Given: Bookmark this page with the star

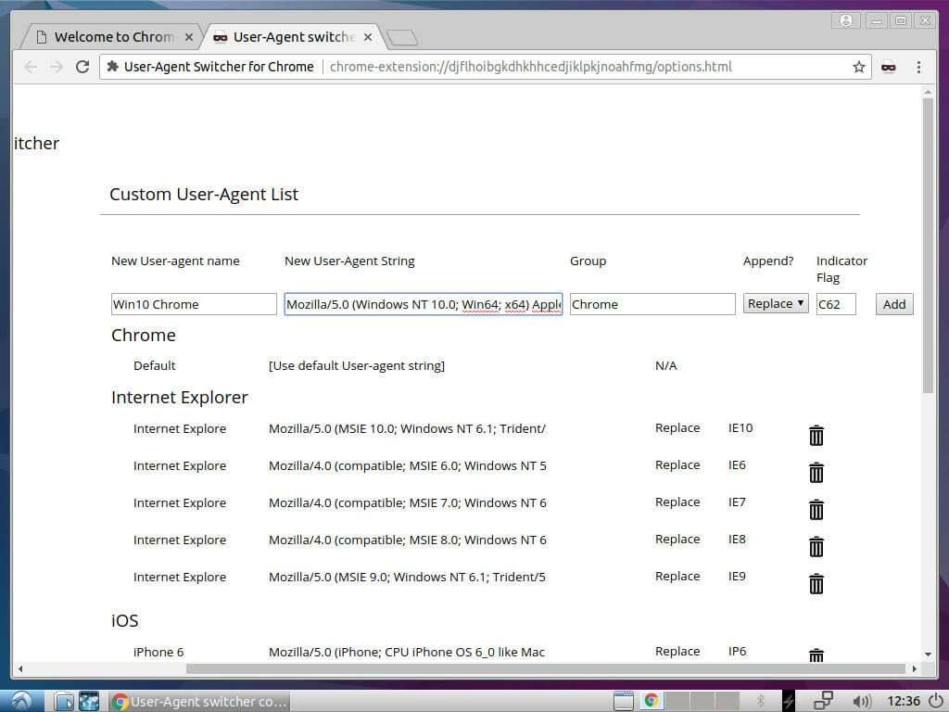Looking at the screenshot, I should tap(859, 66).
